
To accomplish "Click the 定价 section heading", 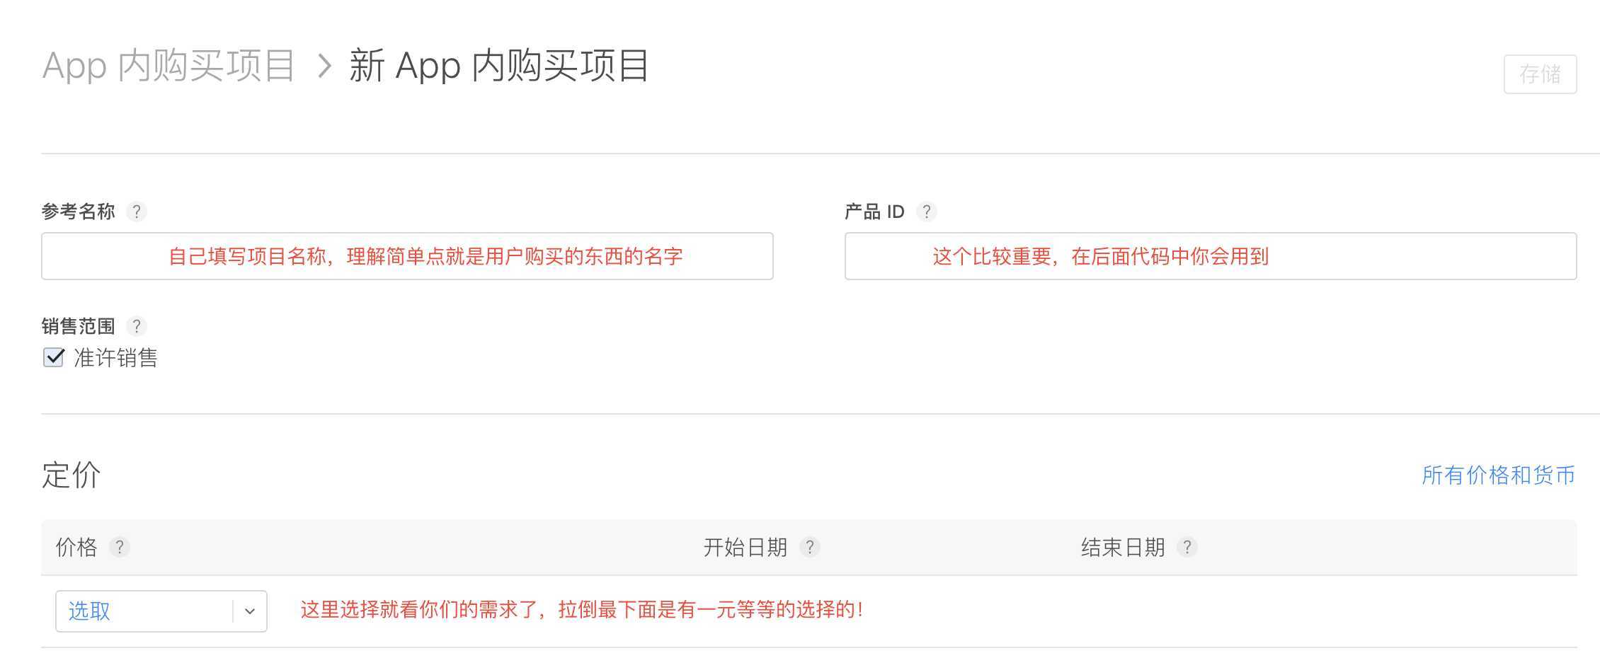I will pyautogui.click(x=71, y=475).
